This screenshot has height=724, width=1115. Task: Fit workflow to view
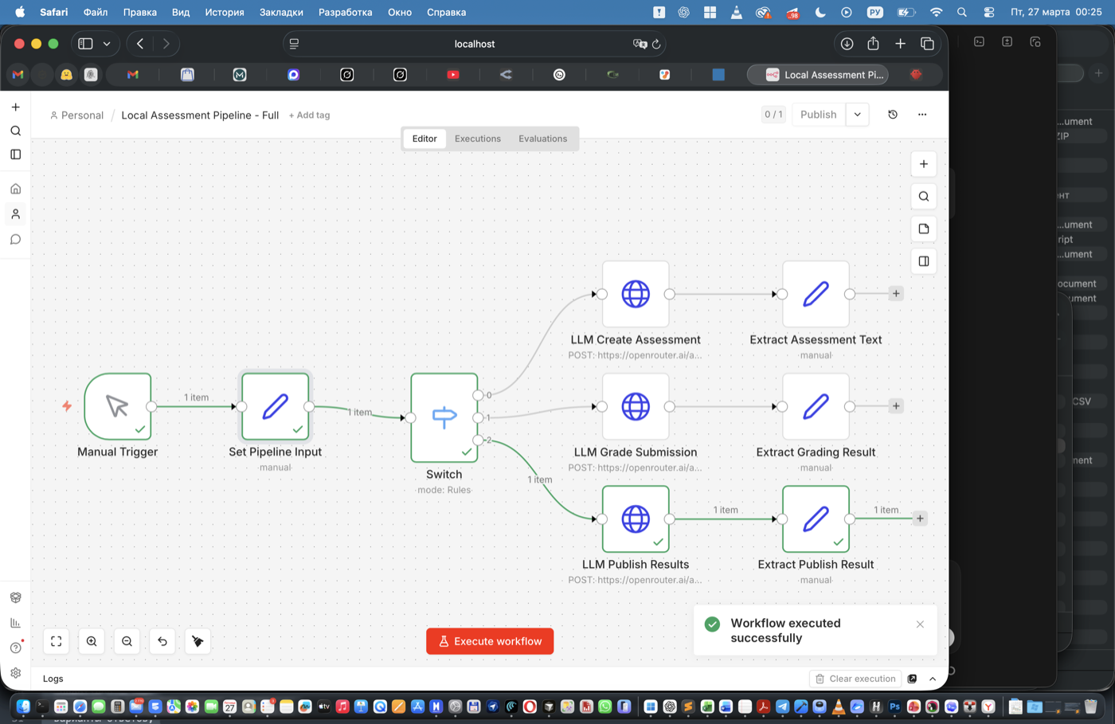click(x=57, y=641)
